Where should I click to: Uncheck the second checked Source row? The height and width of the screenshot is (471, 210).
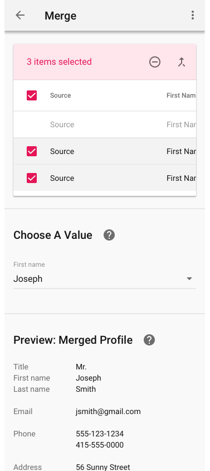(32, 151)
